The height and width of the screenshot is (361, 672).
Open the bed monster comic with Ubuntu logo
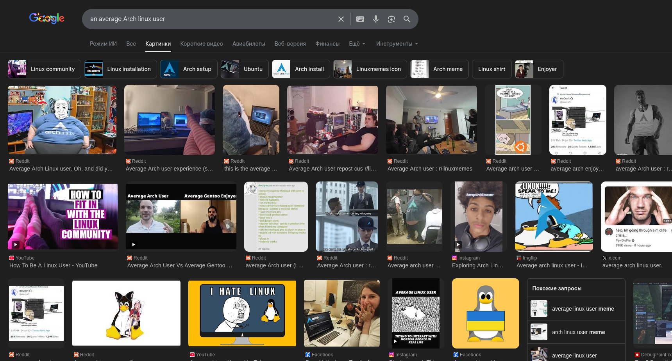coord(513,120)
